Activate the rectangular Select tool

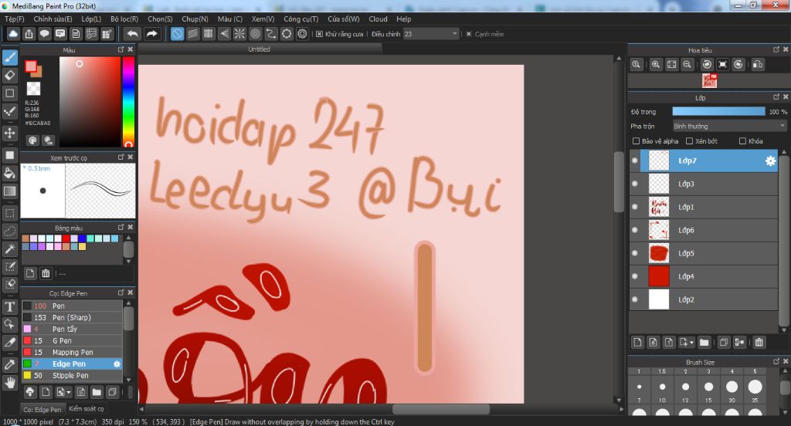[10, 213]
